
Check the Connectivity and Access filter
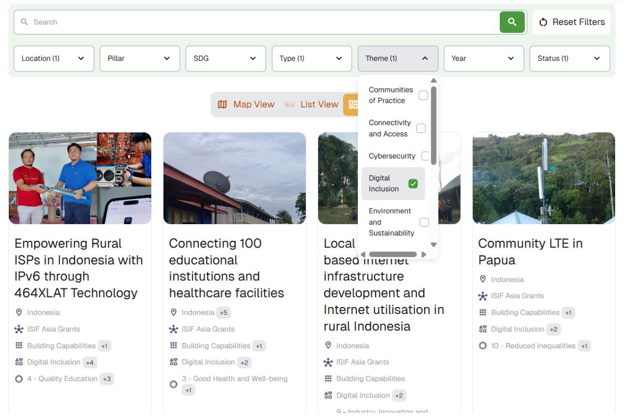[421, 128]
